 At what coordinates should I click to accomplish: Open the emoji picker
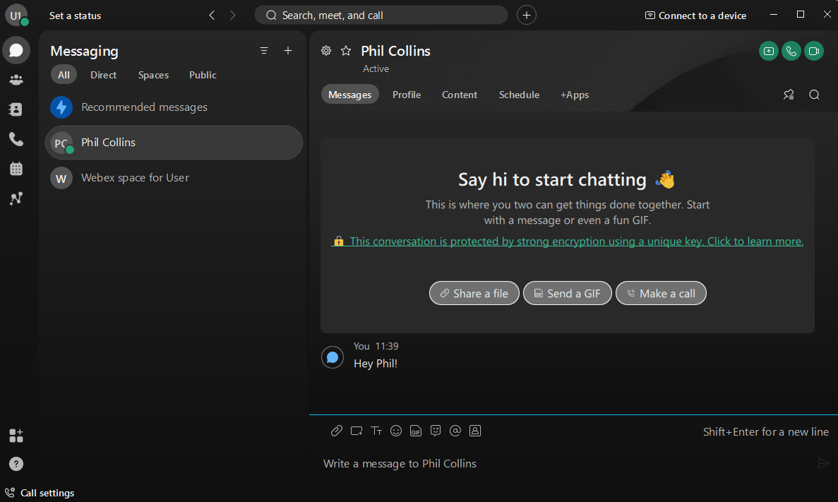[x=396, y=431]
